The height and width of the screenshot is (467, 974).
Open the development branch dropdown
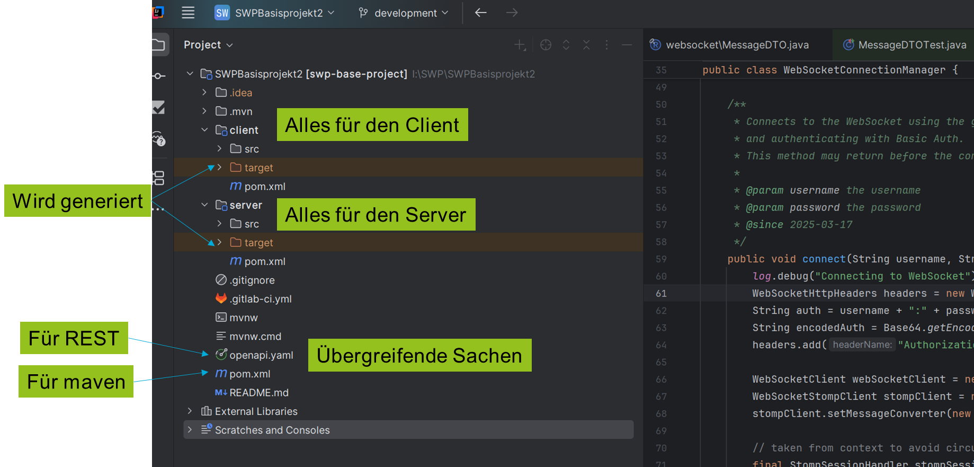click(x=405, y=13)
